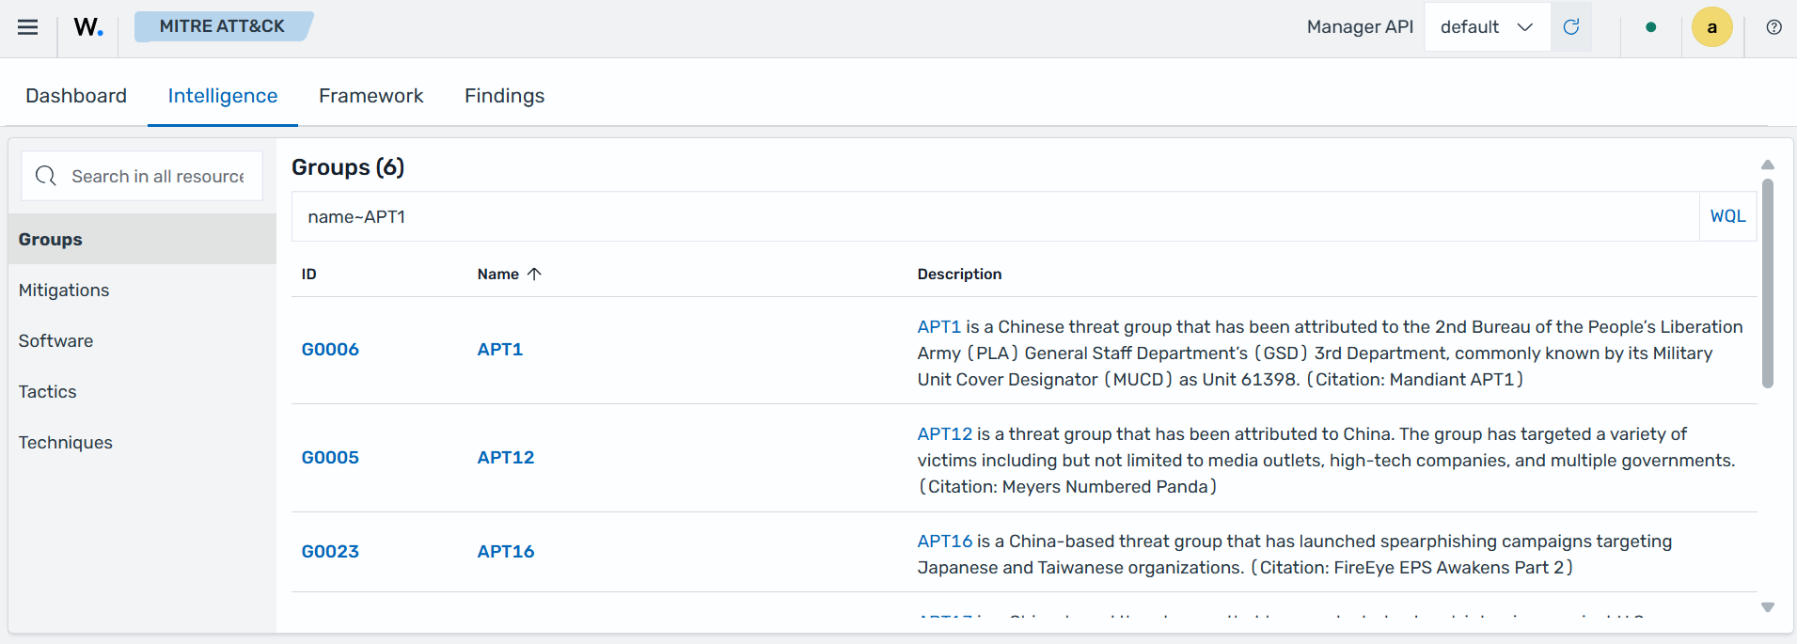
Task: Click the scrollbar down arrow
Action: 1768,607
